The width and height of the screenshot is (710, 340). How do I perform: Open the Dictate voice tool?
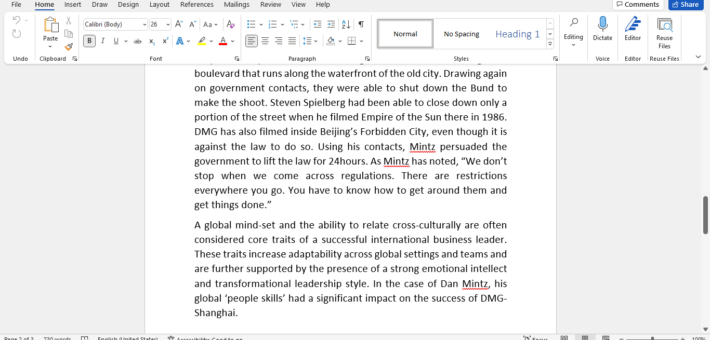click(x=602, y=31)
